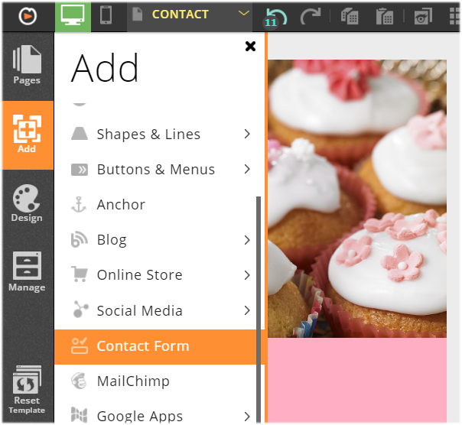The image size is (462, 425).
Task: Expand Social Media chevron arrow
Action: coord(247,310)
